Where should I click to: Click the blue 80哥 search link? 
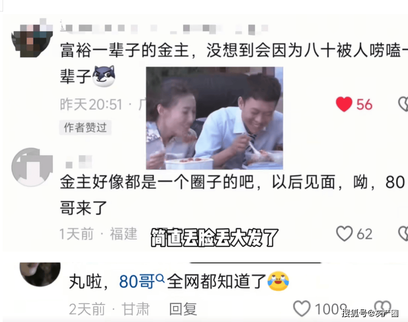click(137, 282)
